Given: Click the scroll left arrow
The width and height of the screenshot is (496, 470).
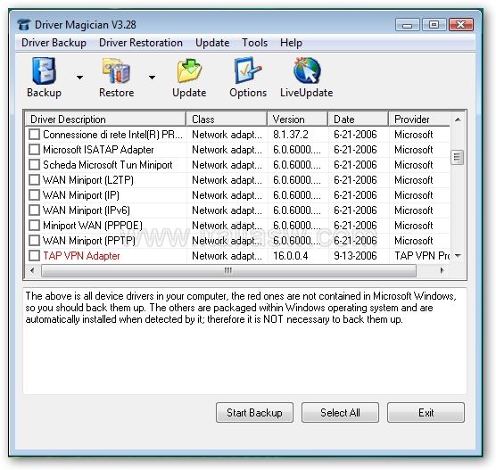Looking at the screenshot, I should pyautogui.click(x=32, y=271).
